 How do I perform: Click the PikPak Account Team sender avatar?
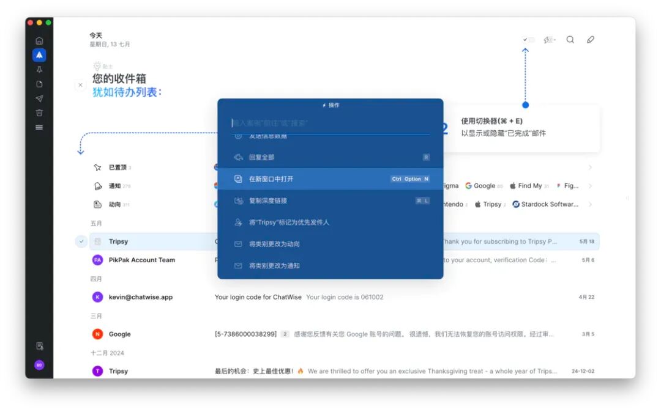(97, 260)
